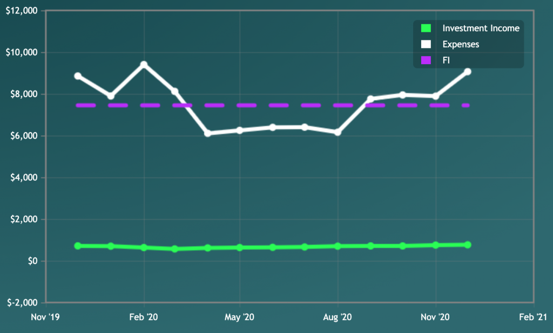Click the $12,000 y-axis label
This screenshot has width=553, height=333.
click(x=22, y=11)
